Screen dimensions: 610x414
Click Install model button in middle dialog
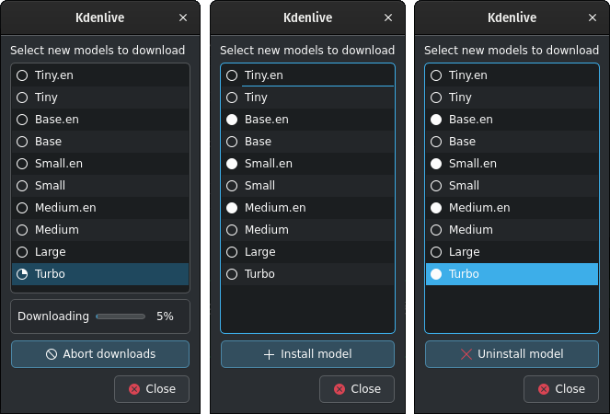pyautogui.click(x=307, y=354)
